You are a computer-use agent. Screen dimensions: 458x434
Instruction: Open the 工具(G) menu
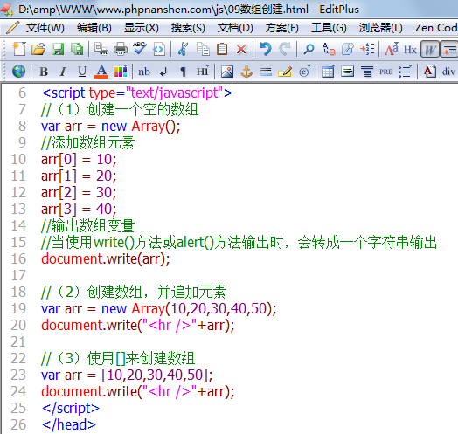click(x=329, y=28)
